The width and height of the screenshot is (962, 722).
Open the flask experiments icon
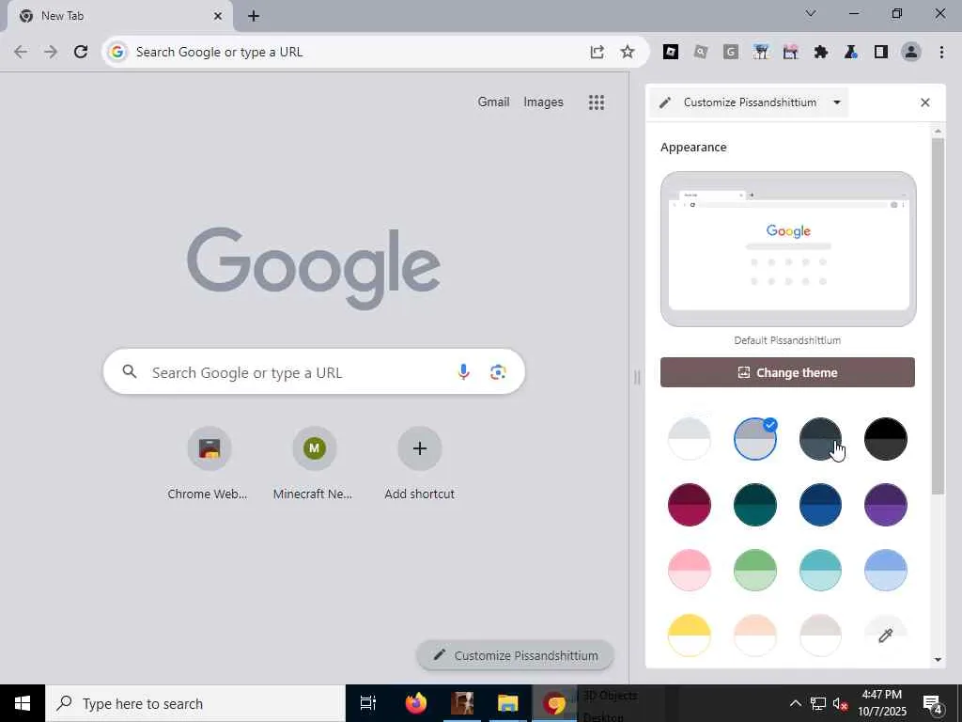coord(851,53)
